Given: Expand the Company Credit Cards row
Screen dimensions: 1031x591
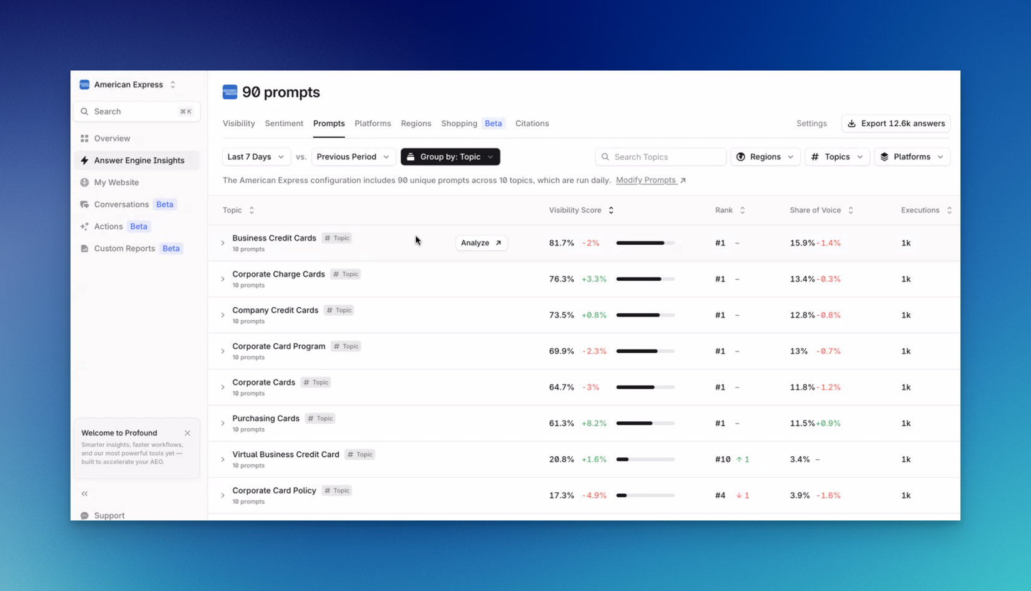Looking at the screenshot, I should [x=223, y=316].
